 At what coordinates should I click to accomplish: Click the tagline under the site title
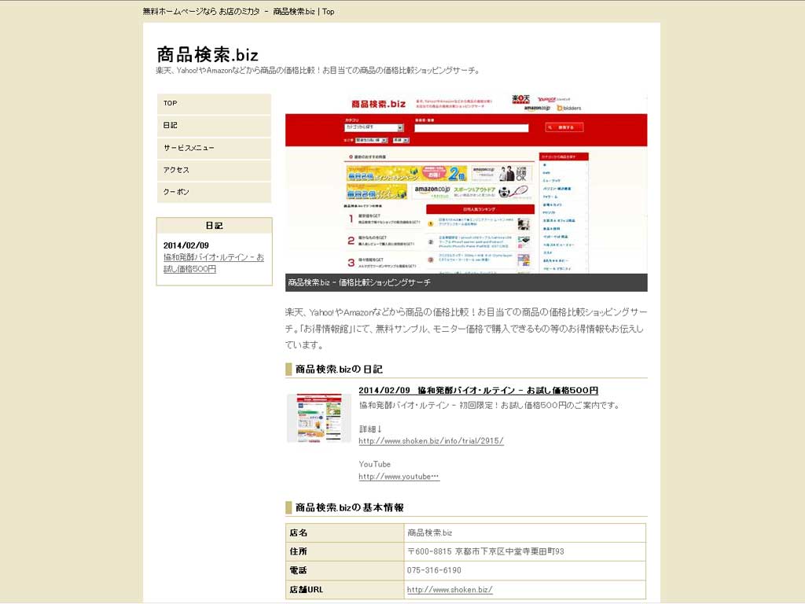tap(318, 70)
